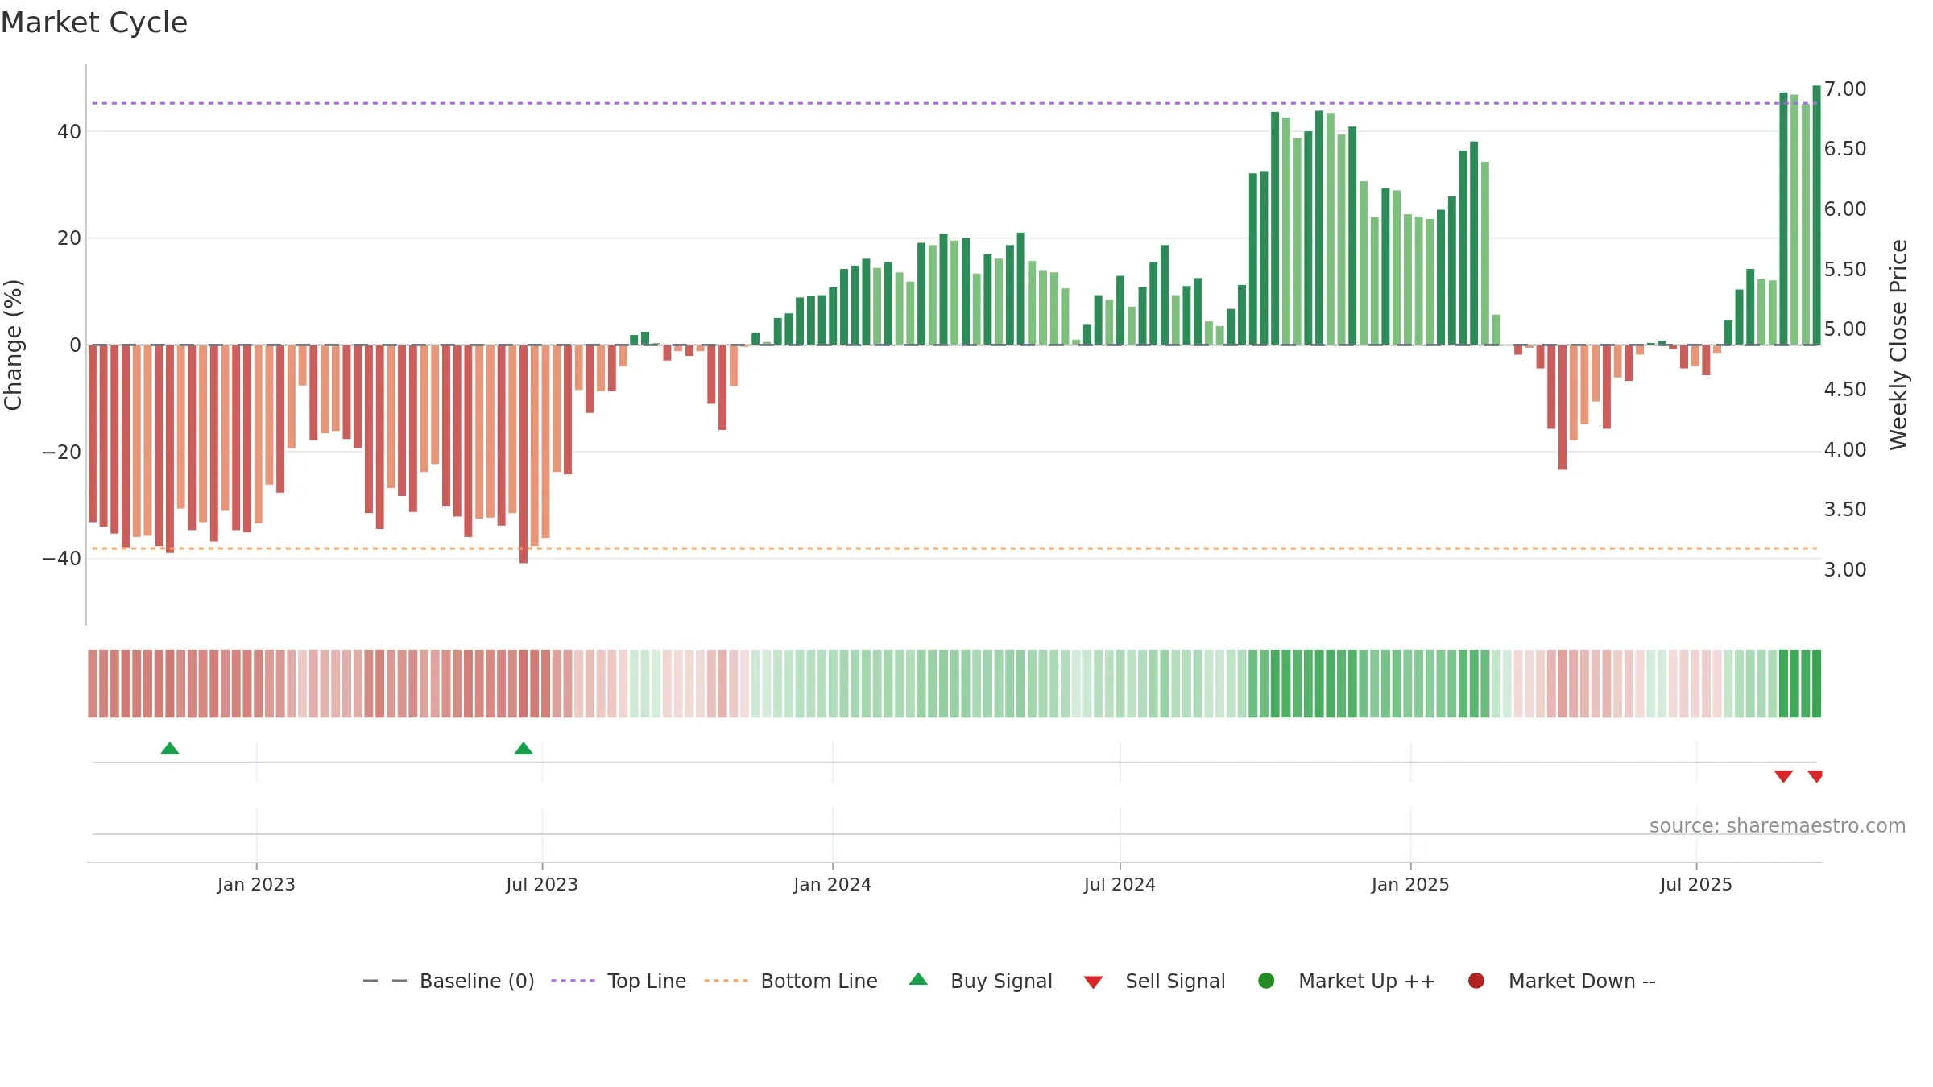This screenshot has width=1933, height=1087.
Task: Toggle the Top Line legend item
Action: (619, 981)
